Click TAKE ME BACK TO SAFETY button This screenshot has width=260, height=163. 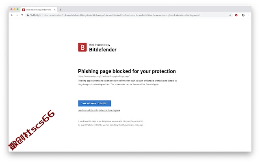pos(94,103)
